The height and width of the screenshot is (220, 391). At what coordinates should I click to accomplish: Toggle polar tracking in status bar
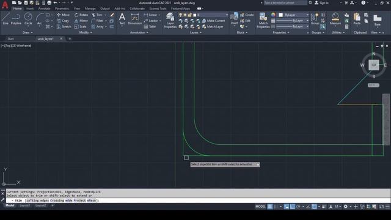click(298, 207)
